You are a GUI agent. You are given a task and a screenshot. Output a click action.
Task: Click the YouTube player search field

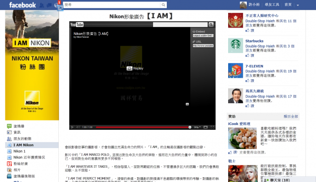[x=180, y=25]
